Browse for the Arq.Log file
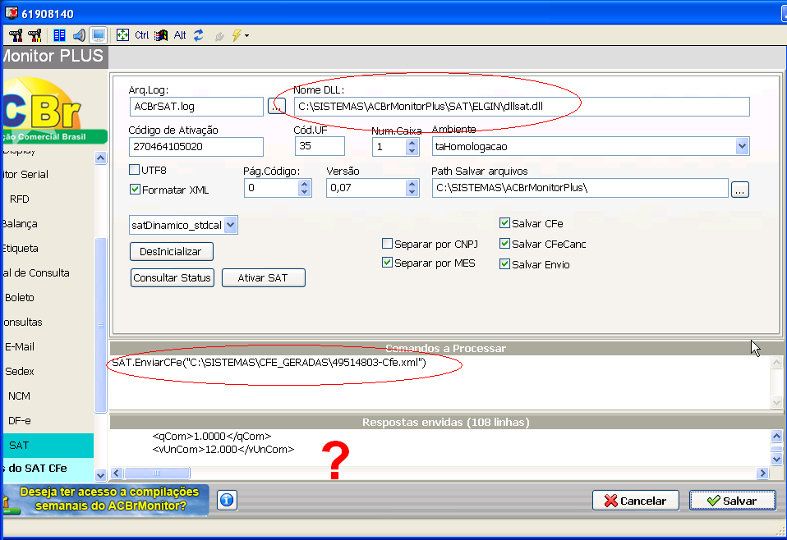Image resolution: width=787 pixels, height=540 pixels. [277, 107]
